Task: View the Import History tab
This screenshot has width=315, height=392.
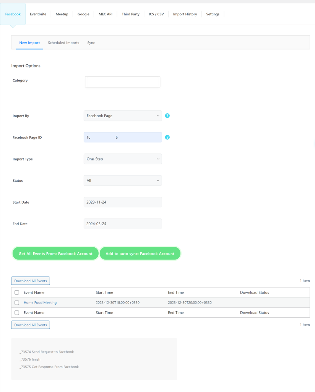Action: (185, 14)
